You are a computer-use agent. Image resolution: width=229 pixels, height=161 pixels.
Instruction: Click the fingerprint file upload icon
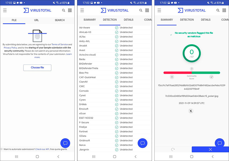[37, 35]
